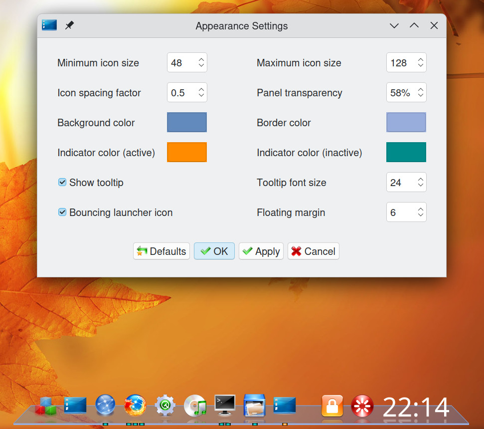Viewport: 484px width, 429px height.
Task: Minimize the Appearance Settings window
Action: coord(394,25)
